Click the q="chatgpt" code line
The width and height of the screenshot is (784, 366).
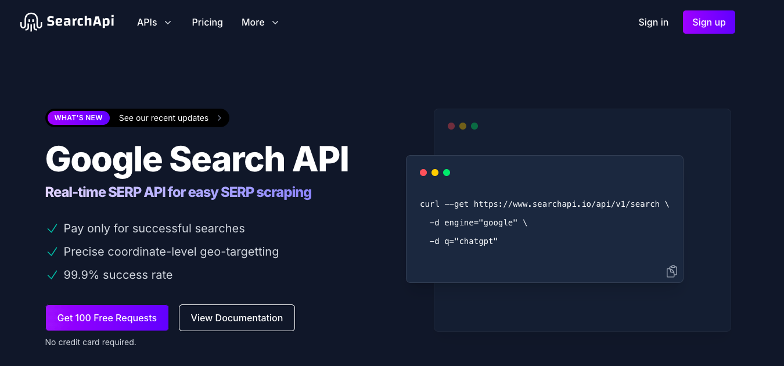tap(464, 241)
